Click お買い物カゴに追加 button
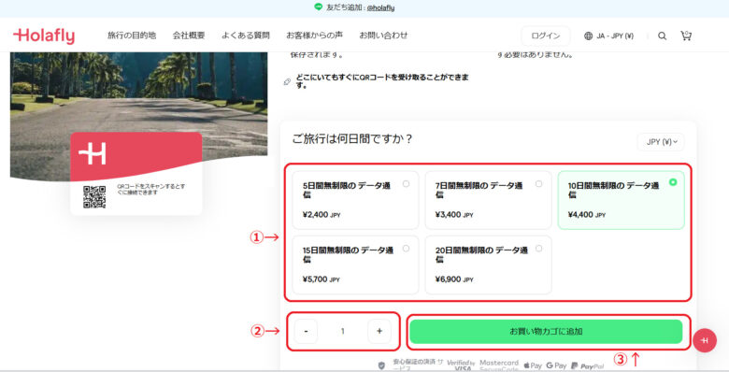729x372 pixels. click(546, 332)
